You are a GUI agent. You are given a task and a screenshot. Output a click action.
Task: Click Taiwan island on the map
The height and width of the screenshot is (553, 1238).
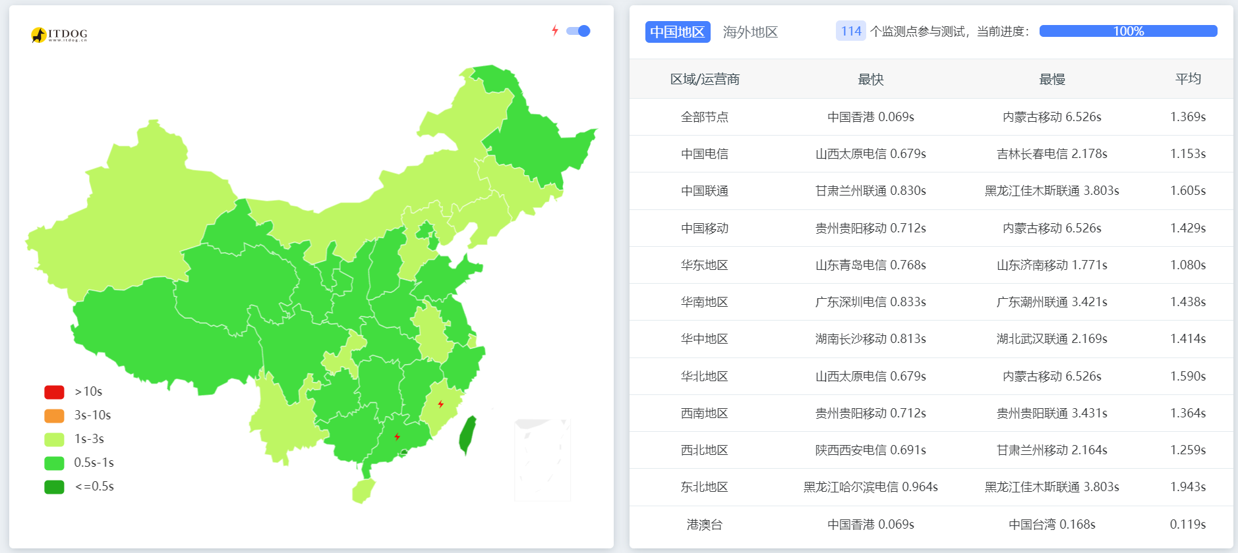(467, 435)
